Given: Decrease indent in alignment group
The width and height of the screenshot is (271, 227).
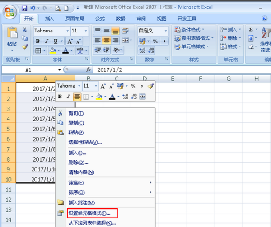Looking at the screenshot, I should 98,50.
